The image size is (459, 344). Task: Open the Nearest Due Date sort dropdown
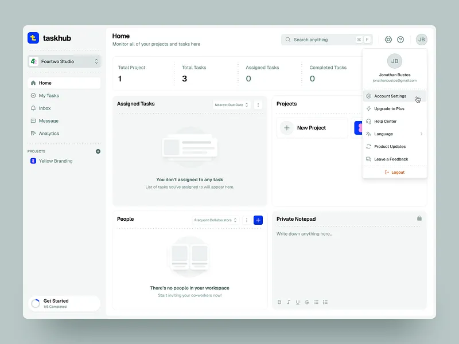[229, 104]
